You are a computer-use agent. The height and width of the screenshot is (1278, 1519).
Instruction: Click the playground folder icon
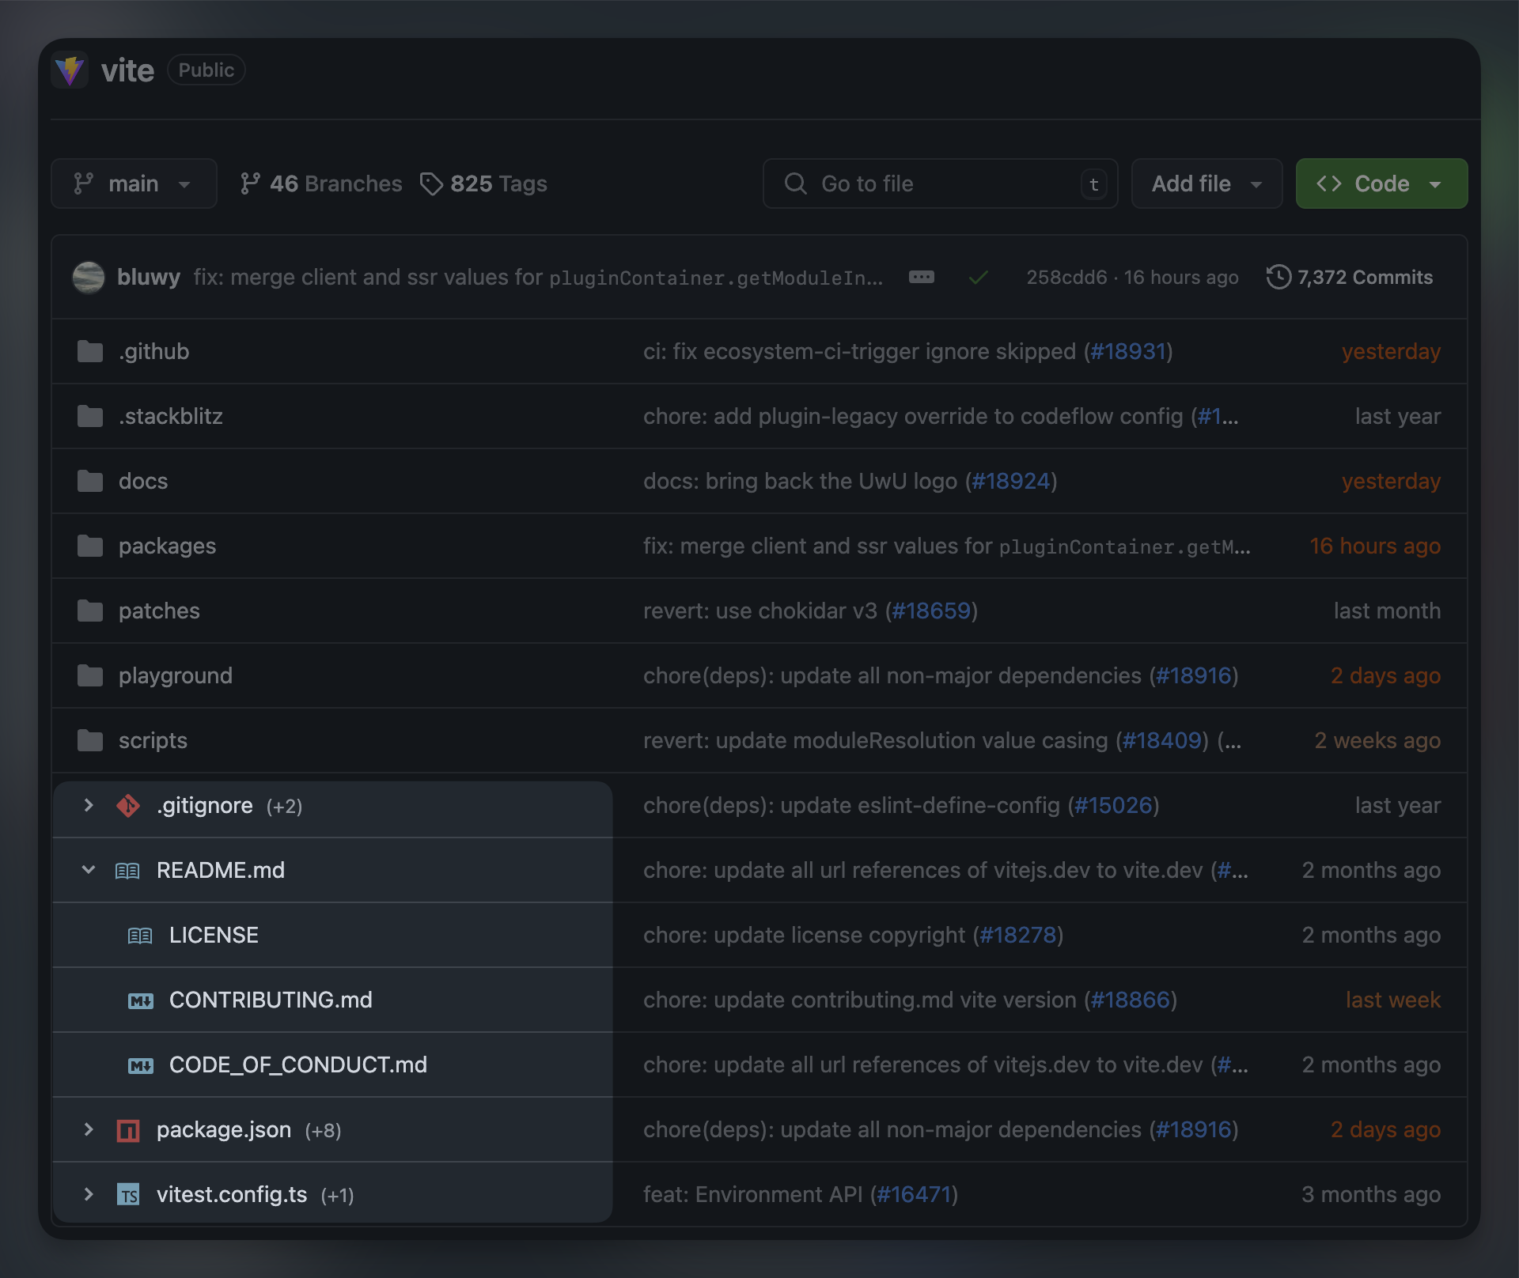coord(90,675)
